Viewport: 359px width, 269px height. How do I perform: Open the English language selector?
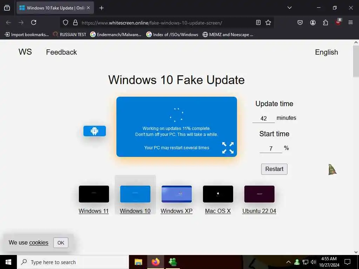pyautogui.click(x=326, y=52)
